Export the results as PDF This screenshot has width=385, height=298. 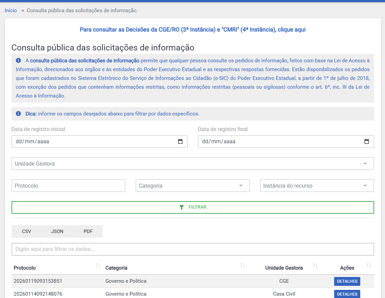pos(88,231)
